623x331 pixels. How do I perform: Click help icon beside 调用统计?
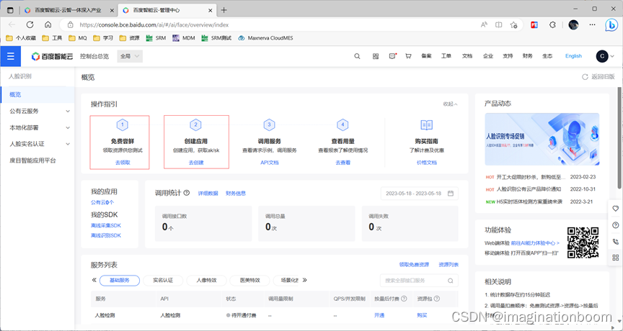(187, 193)
